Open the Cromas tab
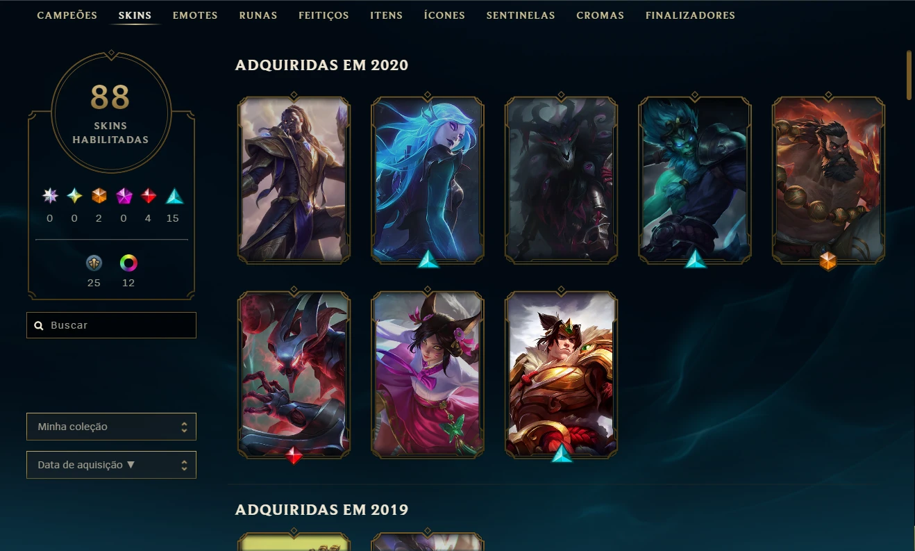 coord(600,15)
